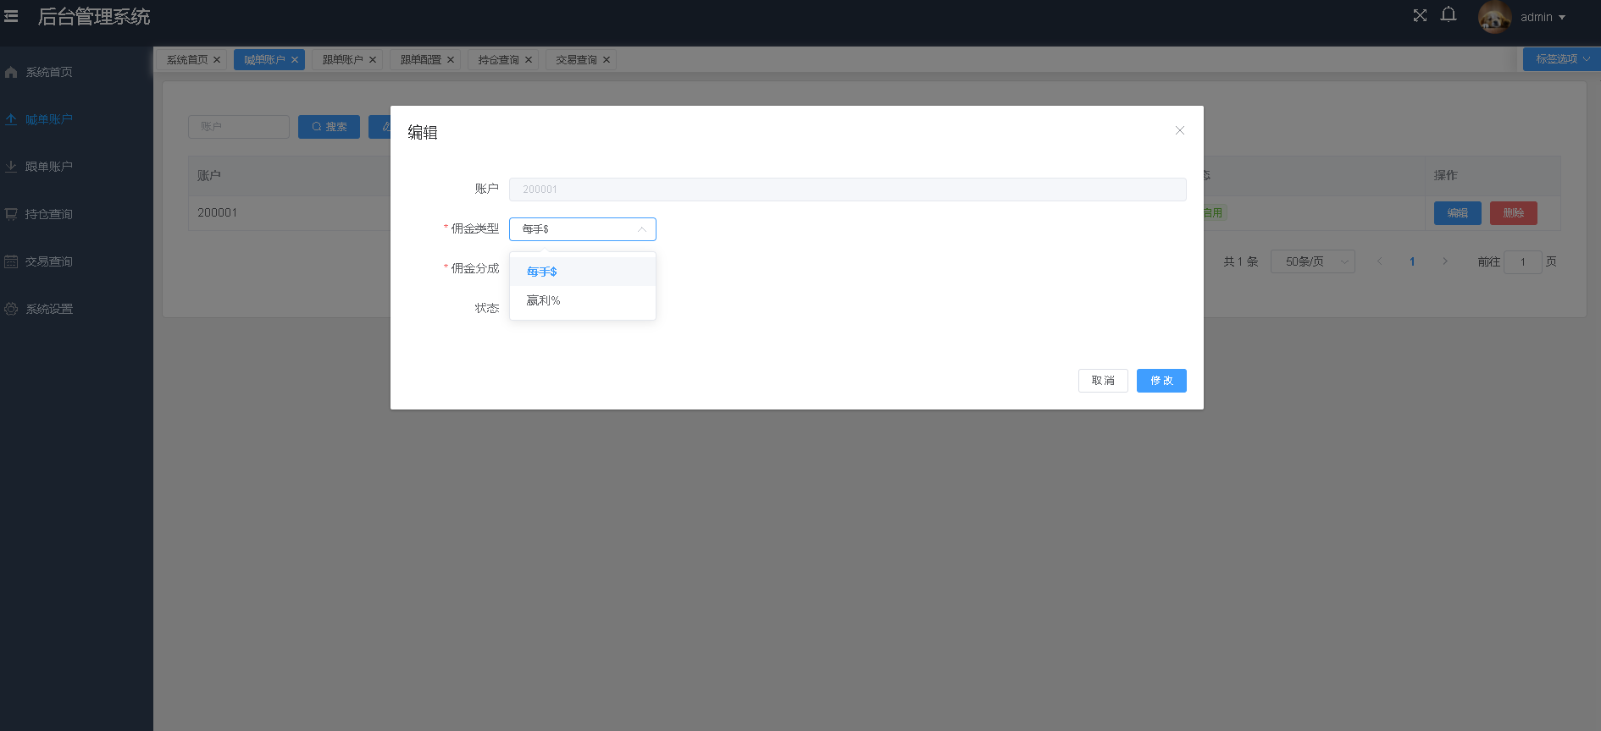Switch to the 系统首页 tab
1601x731 pixels.
point(186,60)
